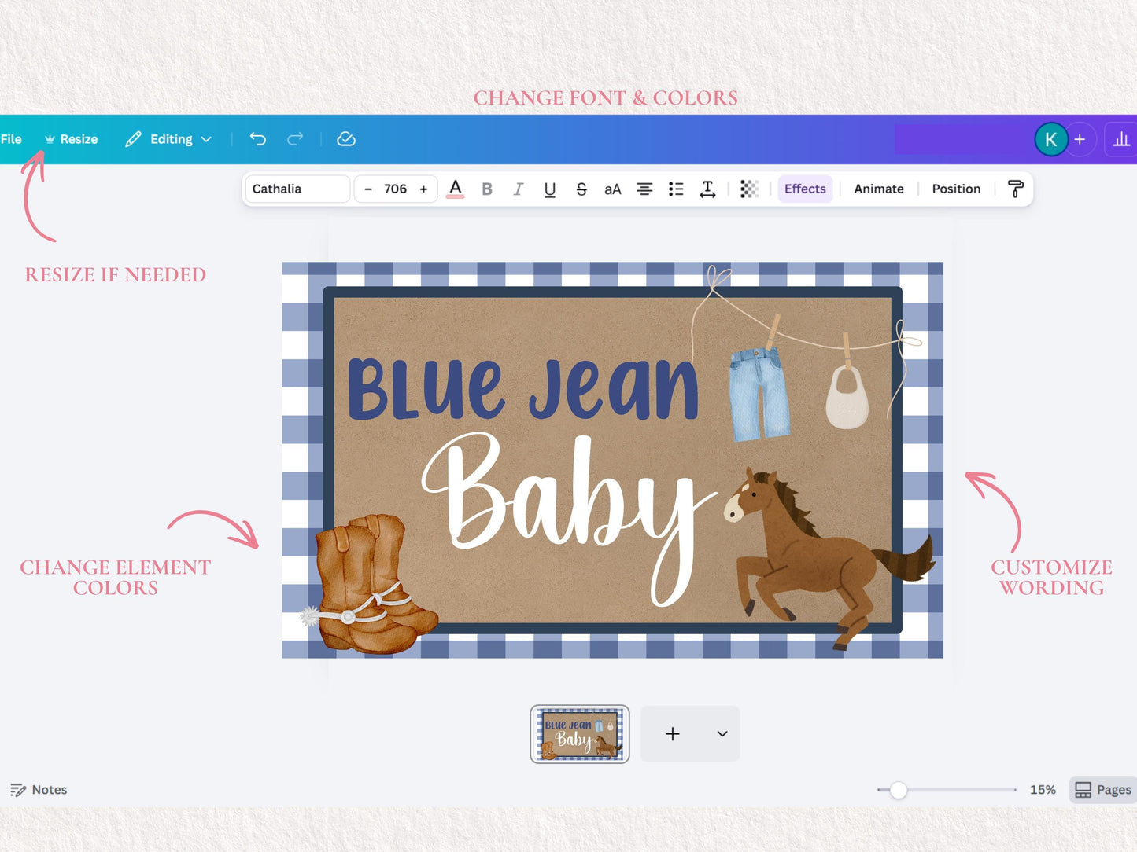Open the Cathalia font selector
The width and height of the screenshot is (1137, 852).
[x=297, y=189]
